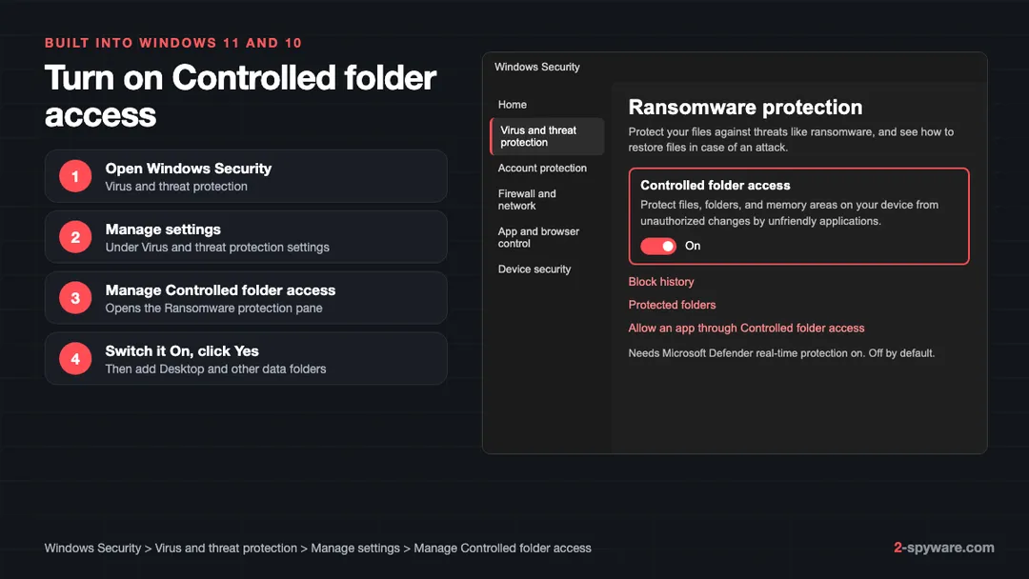The height and width of the screenshot is (579, 1029).
Task: Go to Firewall and network section
Action: pyautogui.click(x=527, y=200)
